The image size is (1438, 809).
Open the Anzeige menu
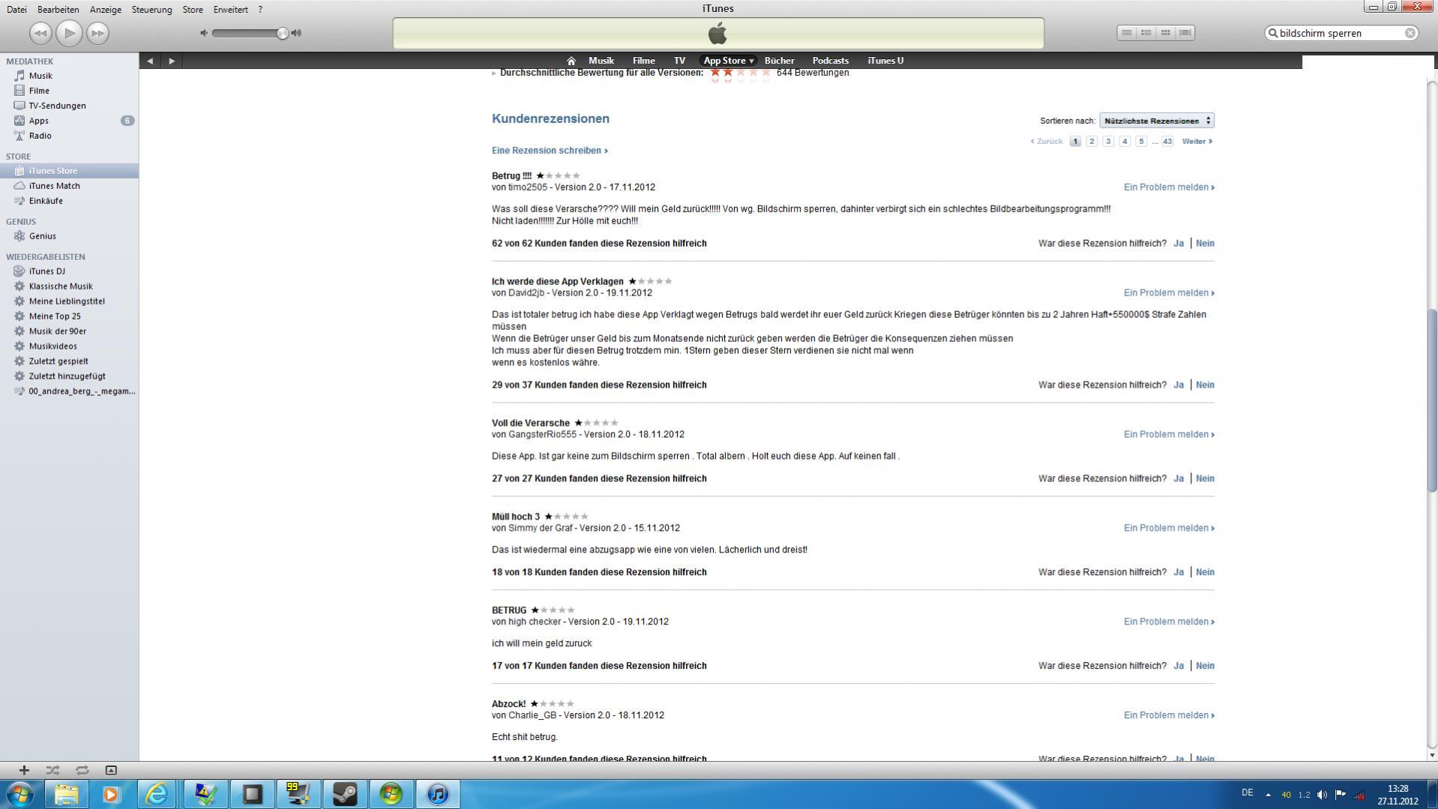106,10
